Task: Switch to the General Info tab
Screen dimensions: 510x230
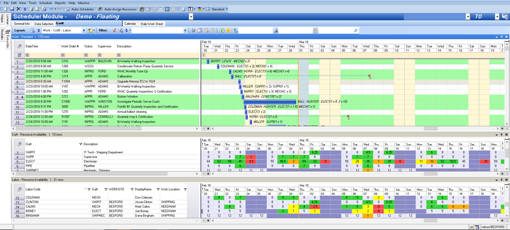Action: click(22, 24)
